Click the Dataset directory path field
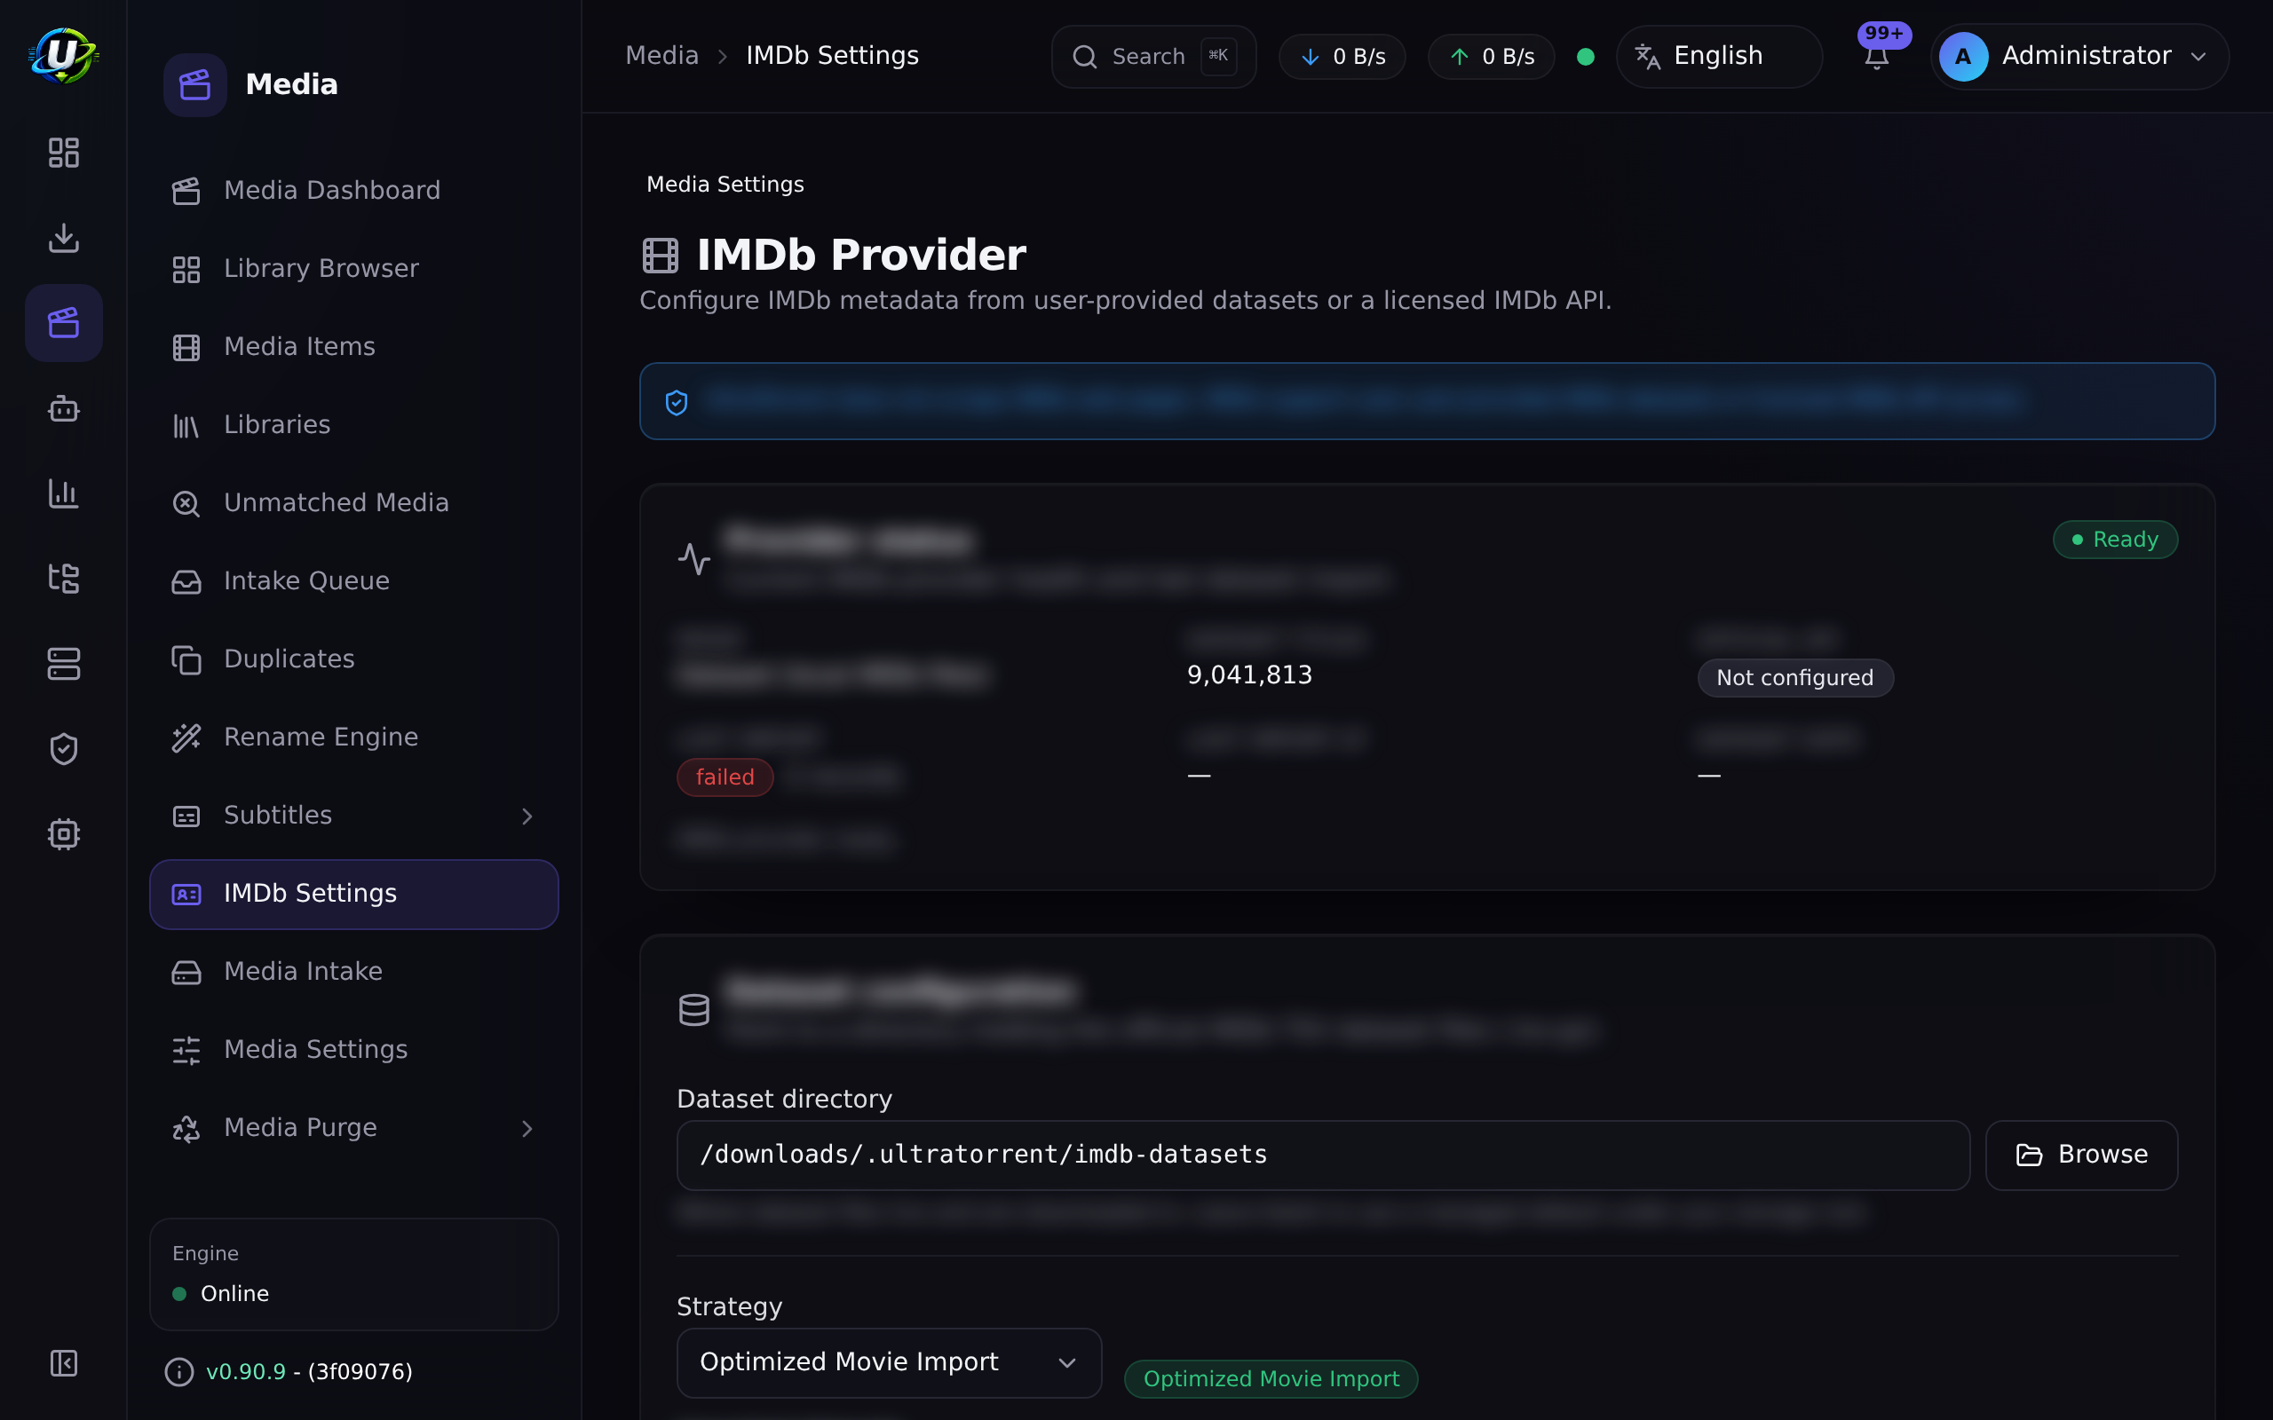Screen dimensions: 2273x1420 [x=1322, y=1156]
